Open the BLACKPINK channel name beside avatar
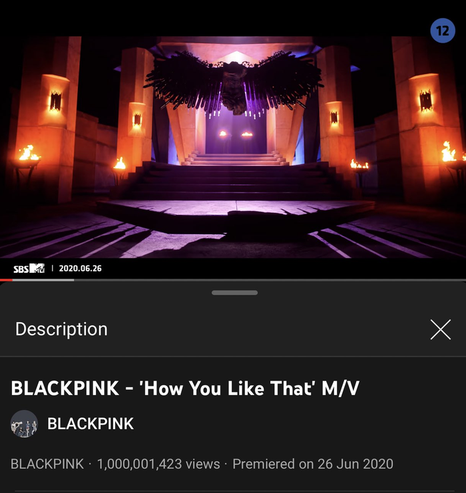The height and width of the screenshot is (493, 466). (91, 424)
